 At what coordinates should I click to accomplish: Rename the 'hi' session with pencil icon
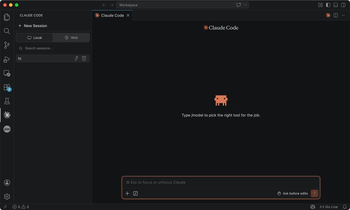(76, 58)
